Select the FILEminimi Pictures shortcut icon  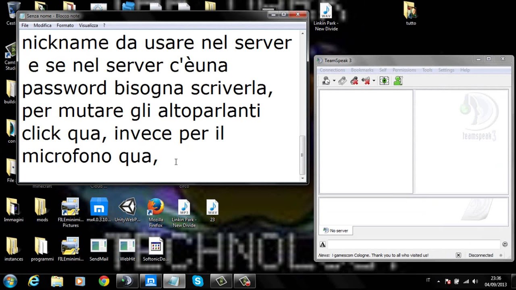[71, 213]
